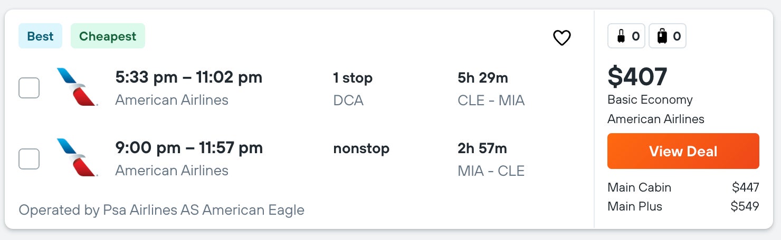
Task: Click American Airlines logo on return flight
Action: [77, 157]
